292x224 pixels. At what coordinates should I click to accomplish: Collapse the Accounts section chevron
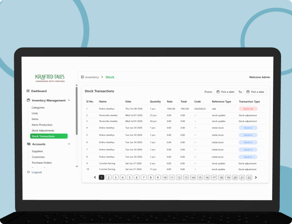coord(69,144)
